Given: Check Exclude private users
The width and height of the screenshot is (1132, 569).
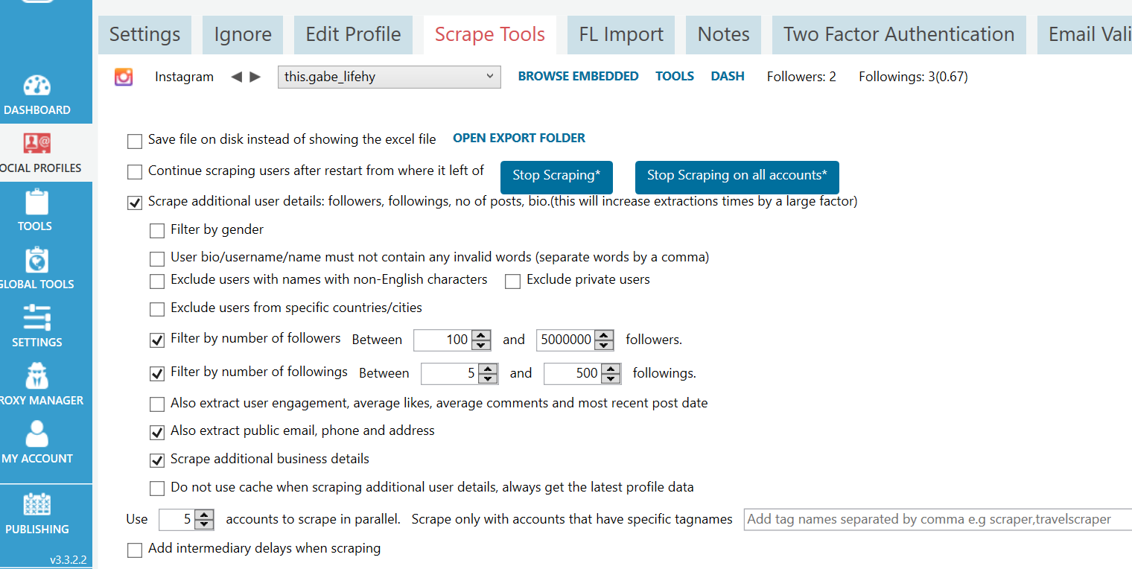Looking at the screenshot, I should [x=512, y=281].
